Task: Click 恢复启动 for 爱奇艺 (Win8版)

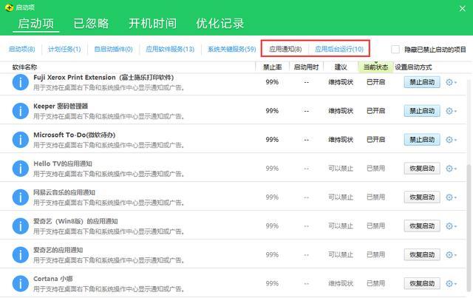Action: point(422,226)
